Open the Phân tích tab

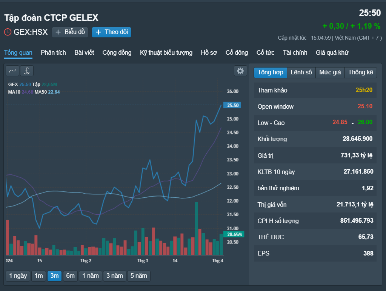53,53
